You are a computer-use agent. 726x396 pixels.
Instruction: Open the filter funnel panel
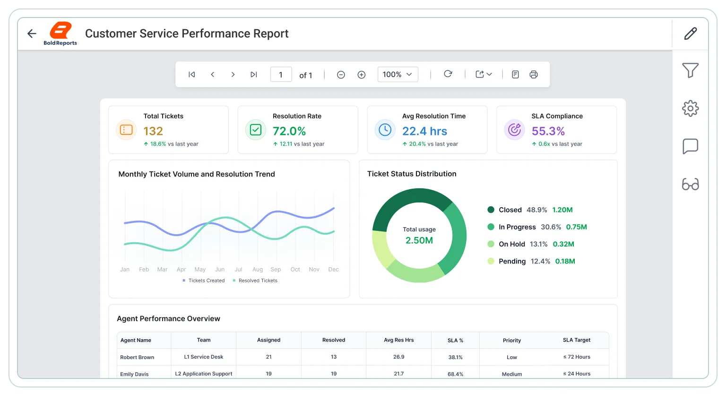pyautogui.click(x=691, y=70)
